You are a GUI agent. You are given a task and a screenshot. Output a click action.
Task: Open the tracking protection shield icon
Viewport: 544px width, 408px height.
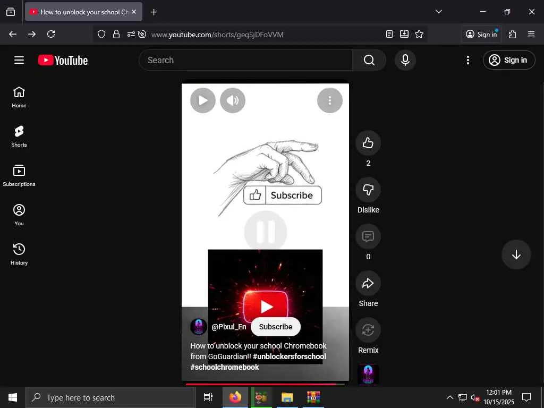click(101, 34)
